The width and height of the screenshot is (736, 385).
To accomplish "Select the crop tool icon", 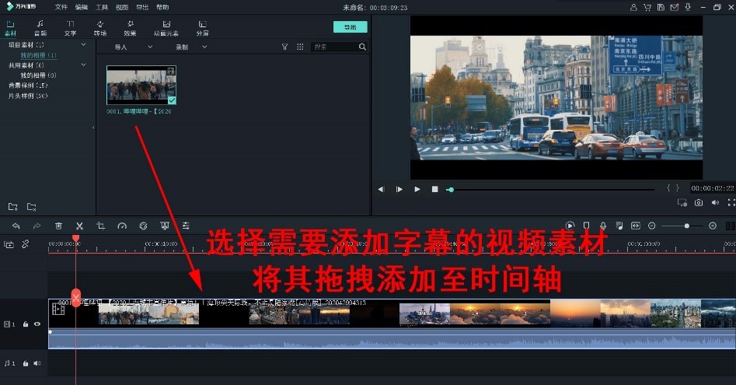I will pyautogui.click(x=100, y=226).
